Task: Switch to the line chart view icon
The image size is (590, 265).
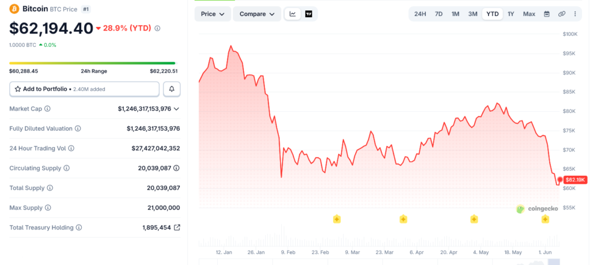Action: click(x=293, y=14)
